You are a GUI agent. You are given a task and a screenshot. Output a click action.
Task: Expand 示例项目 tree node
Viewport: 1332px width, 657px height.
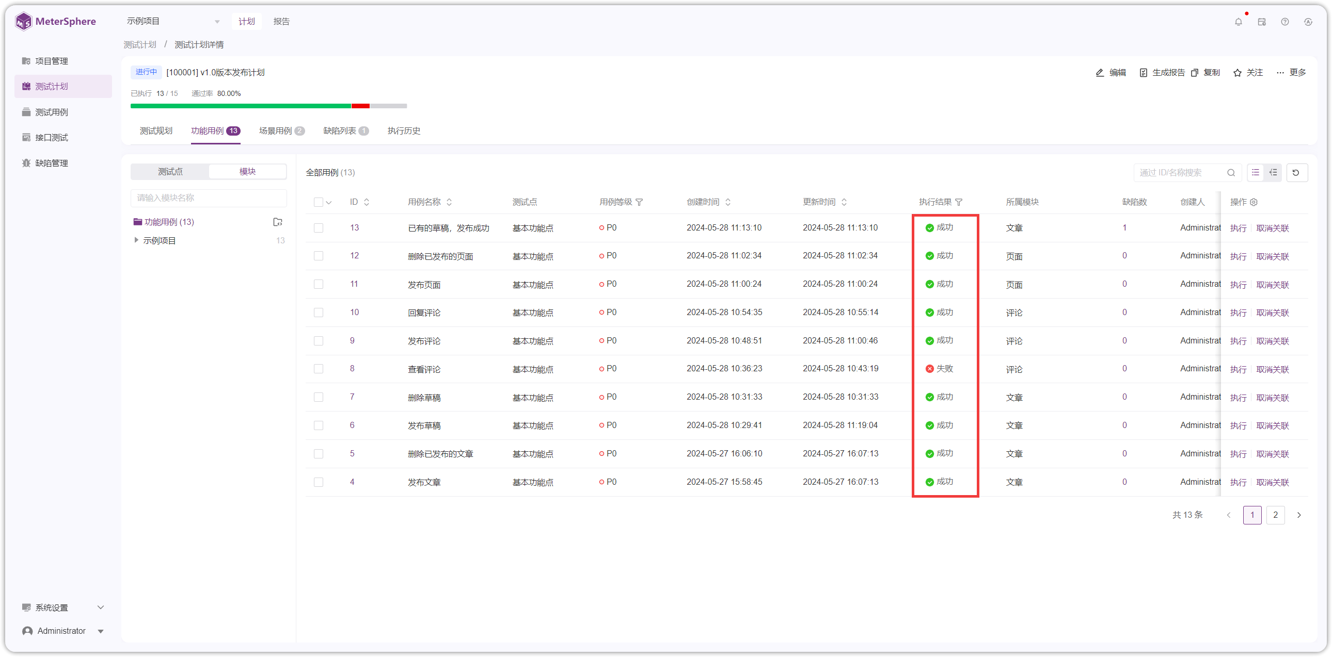(136, 240)
